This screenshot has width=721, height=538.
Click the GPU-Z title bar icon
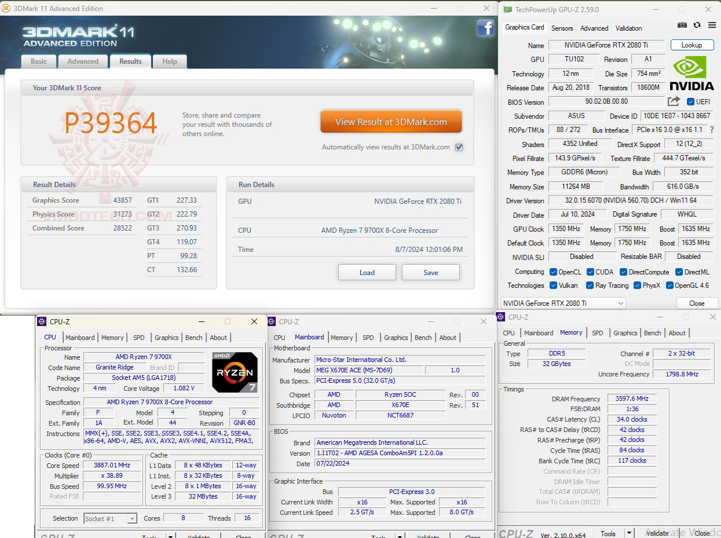click(508, 9)
